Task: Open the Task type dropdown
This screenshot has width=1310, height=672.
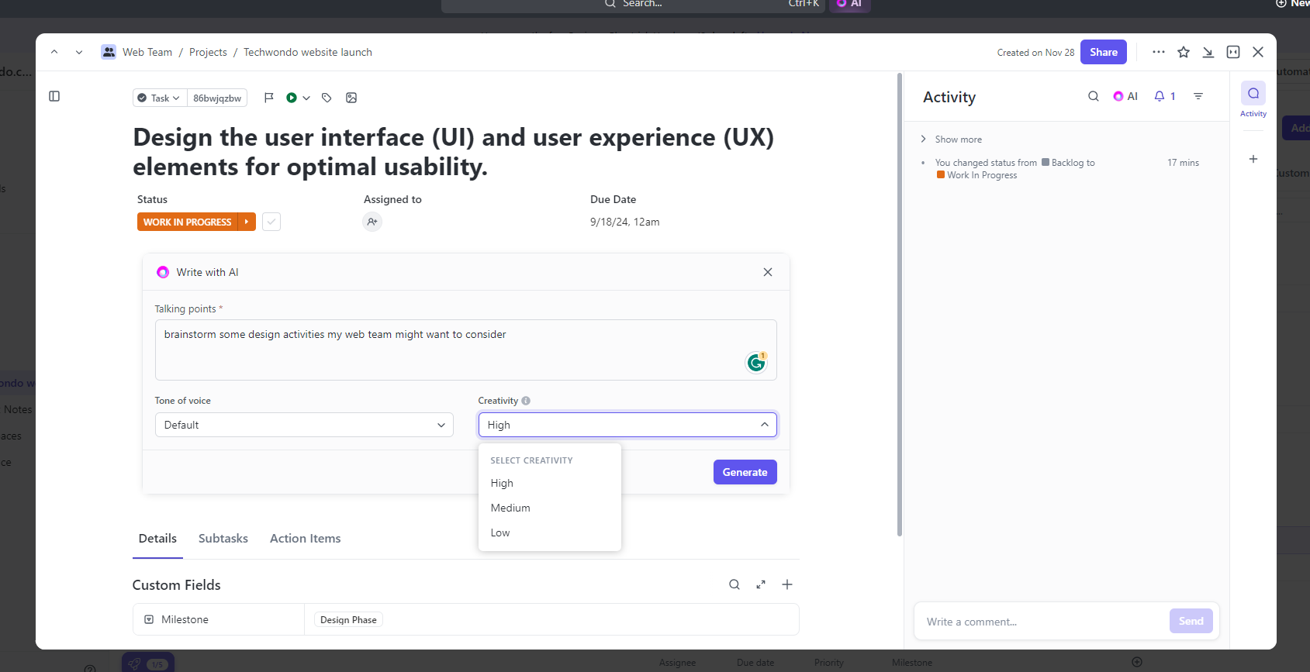Action: click(x=159, y=98)
